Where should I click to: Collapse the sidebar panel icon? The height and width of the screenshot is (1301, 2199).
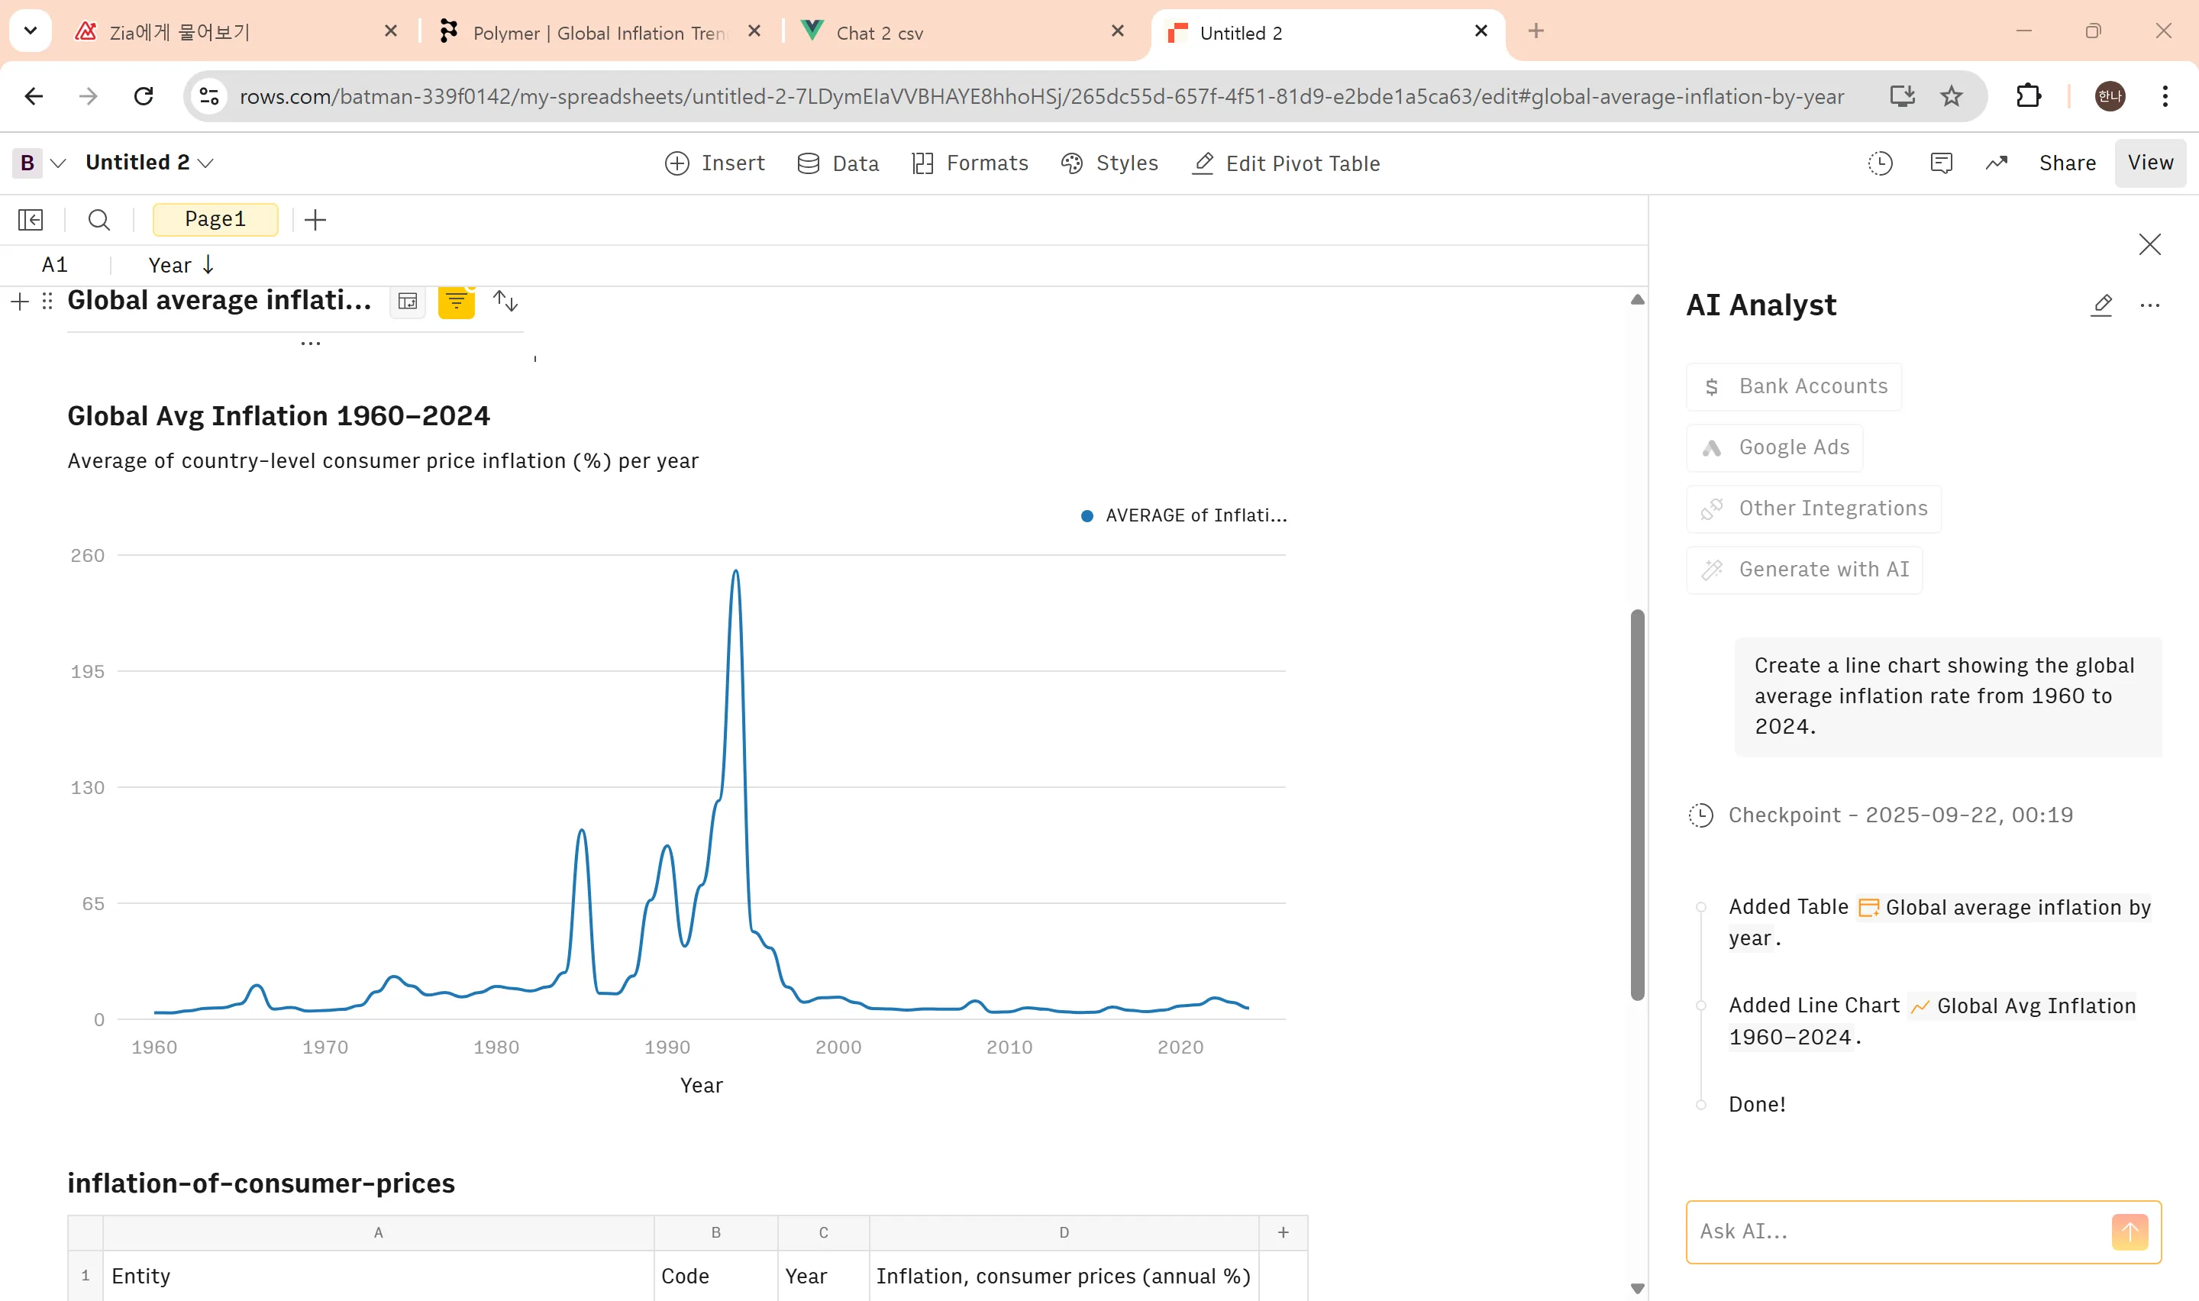pos(31,219)
